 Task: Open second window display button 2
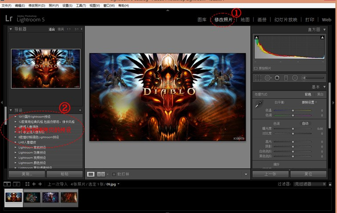[16, 184]
